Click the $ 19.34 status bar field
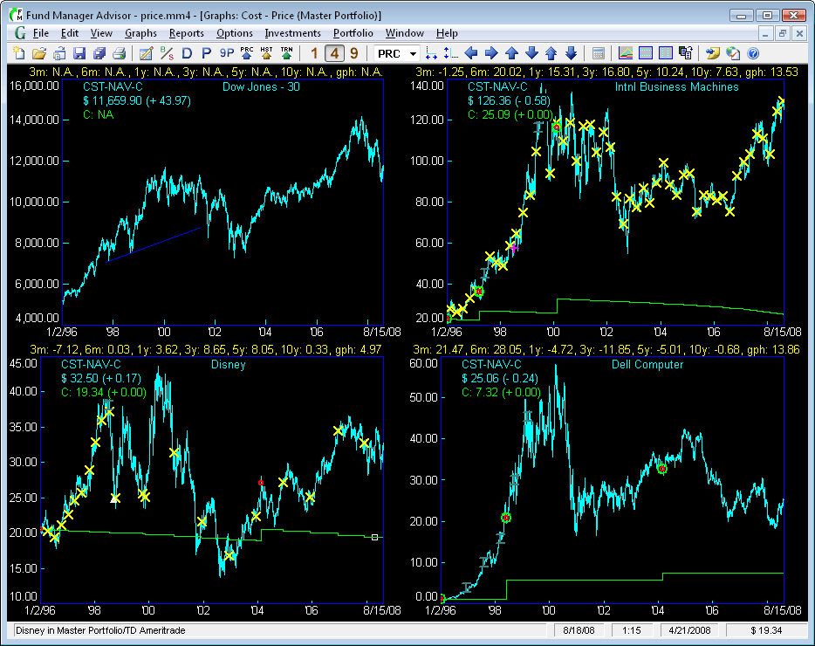 point(765,629)
